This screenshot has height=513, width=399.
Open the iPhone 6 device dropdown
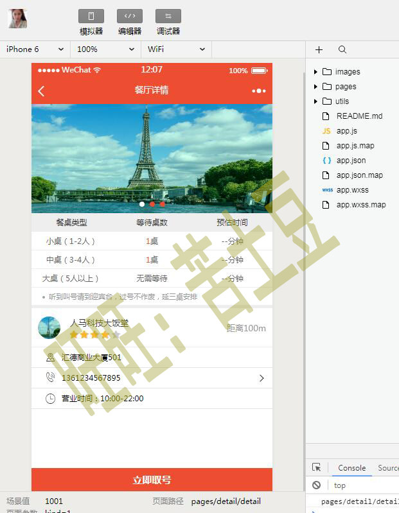point(35,49)
